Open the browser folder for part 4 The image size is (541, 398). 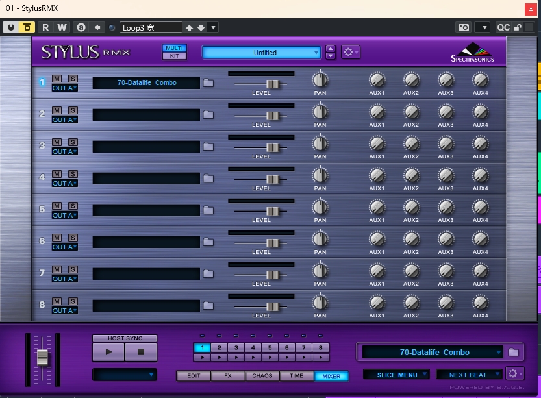pyautogui.click(x=208, y=179)
